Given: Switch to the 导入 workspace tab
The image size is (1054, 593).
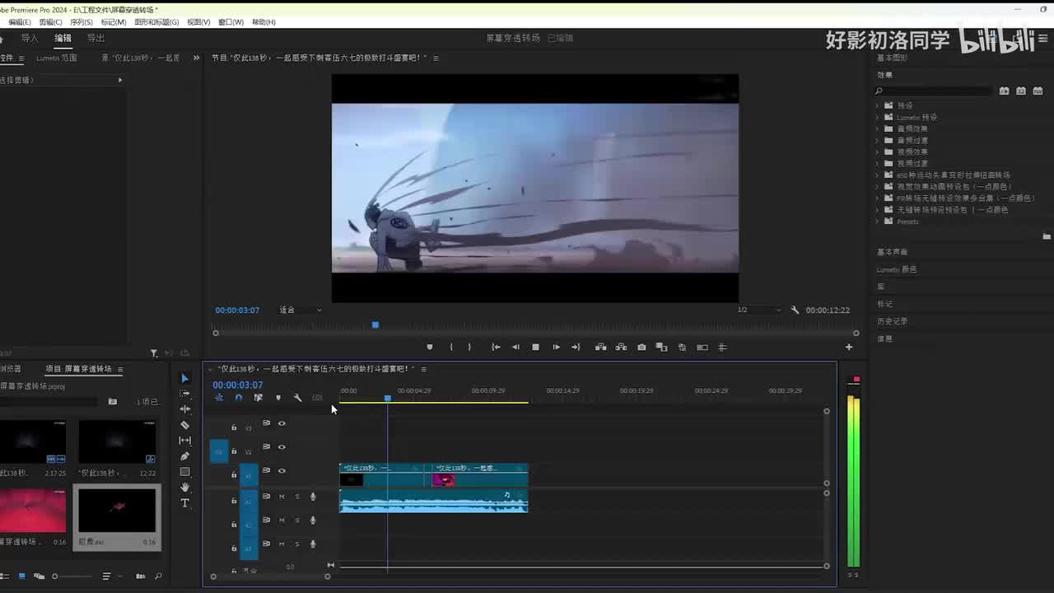Looking at the screenshot, I should (x=30, y=39).
